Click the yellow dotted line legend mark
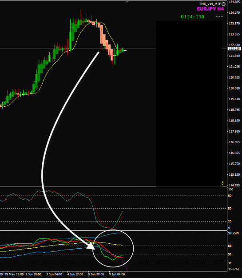The height and width of the screenshot is (278, 242). click(x=219, y=16)
